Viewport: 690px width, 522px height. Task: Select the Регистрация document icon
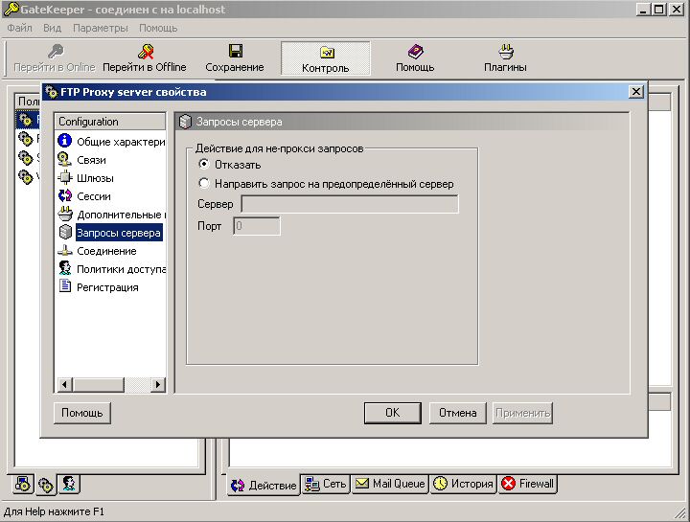tap(65, 286)
